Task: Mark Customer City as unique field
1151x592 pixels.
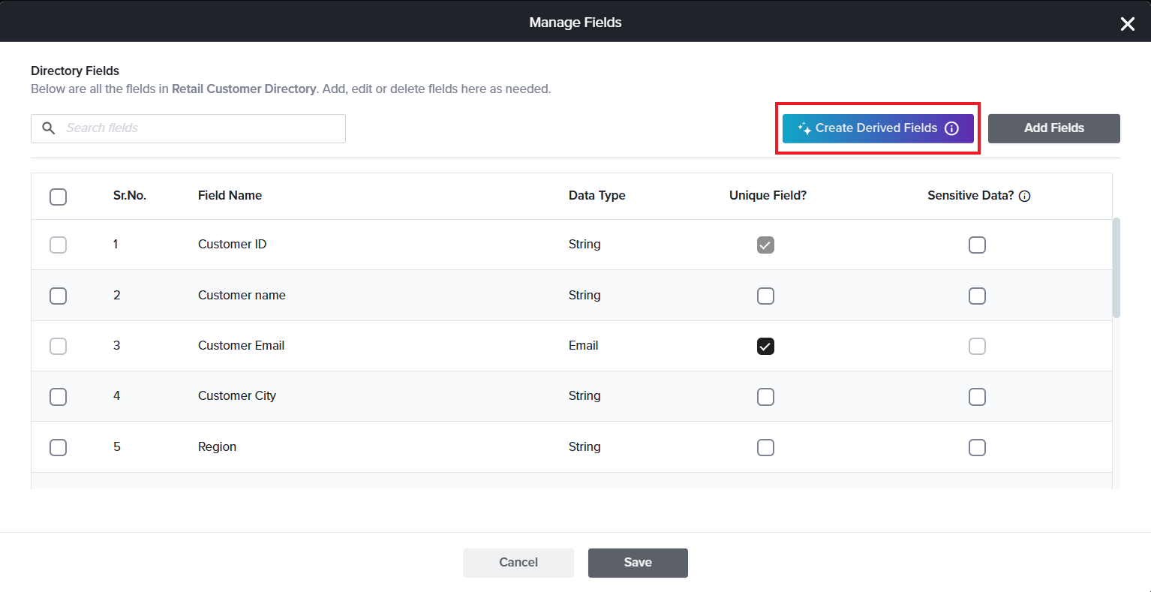Action: click(x=765, y=396)
